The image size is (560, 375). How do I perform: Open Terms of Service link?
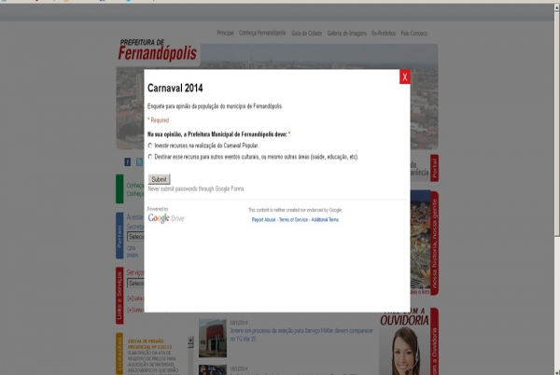coord(293,219)
